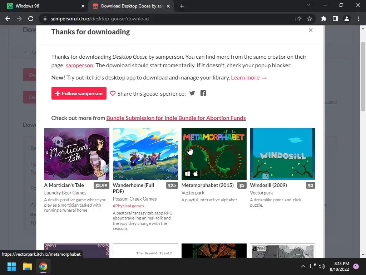This screenshot has width=366, height=275.
Task: Open Vectorpark link under Windosill
Action: [x=261, y=193]
